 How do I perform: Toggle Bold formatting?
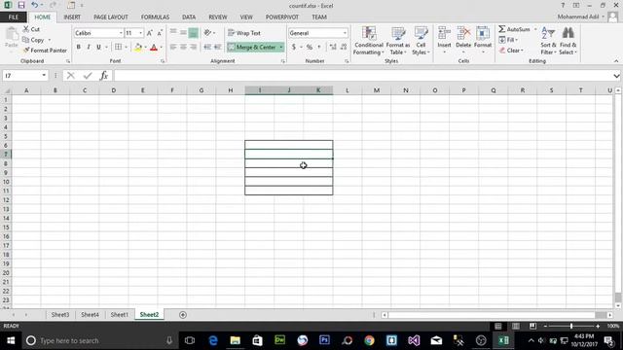(78, 47)
